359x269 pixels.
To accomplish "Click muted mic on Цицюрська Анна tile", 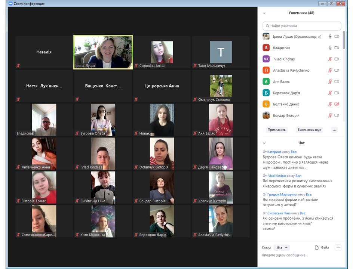I will (x=136, y=99).
